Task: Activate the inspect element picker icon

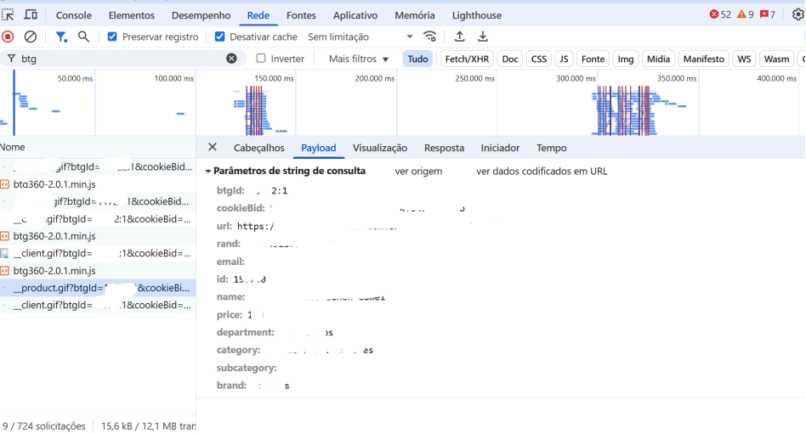Action: (x=8, y=15)
